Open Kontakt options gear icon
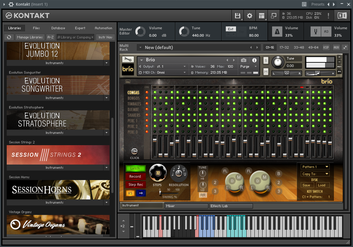Image resolution: width=353 pixels, height=247 pixels. coord(249,16)
